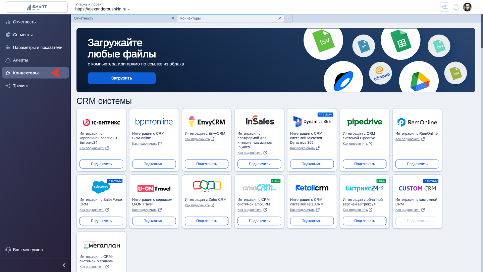Screen dimensions: 483x272
Task: Click the U-ON Travel logo
Action: point(154,188)
